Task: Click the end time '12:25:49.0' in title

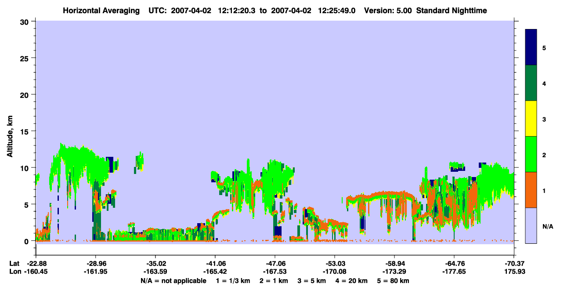Action: pyautogui.click(x=337, y=11)
